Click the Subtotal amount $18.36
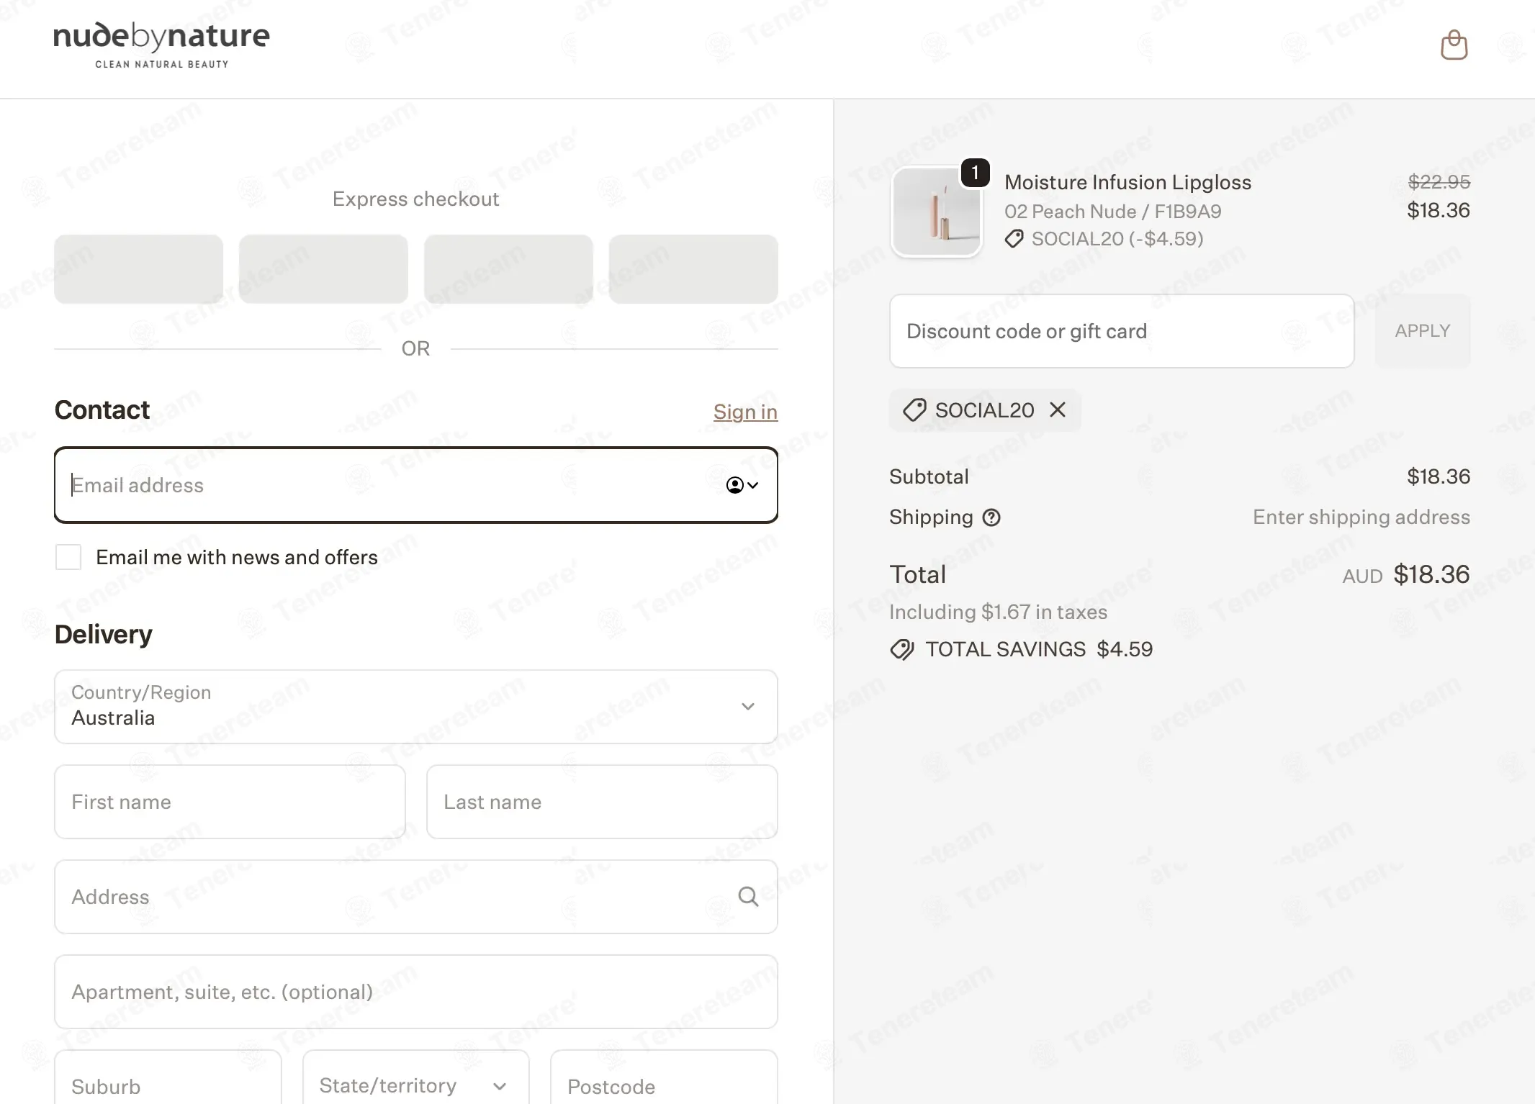Screen dimensions: 1535x1104 click(1439, 476)
